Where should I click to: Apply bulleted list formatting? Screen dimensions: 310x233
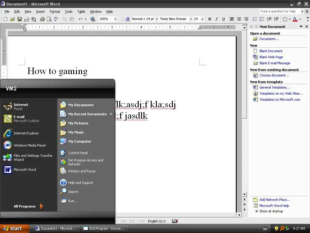coord(262,19)
